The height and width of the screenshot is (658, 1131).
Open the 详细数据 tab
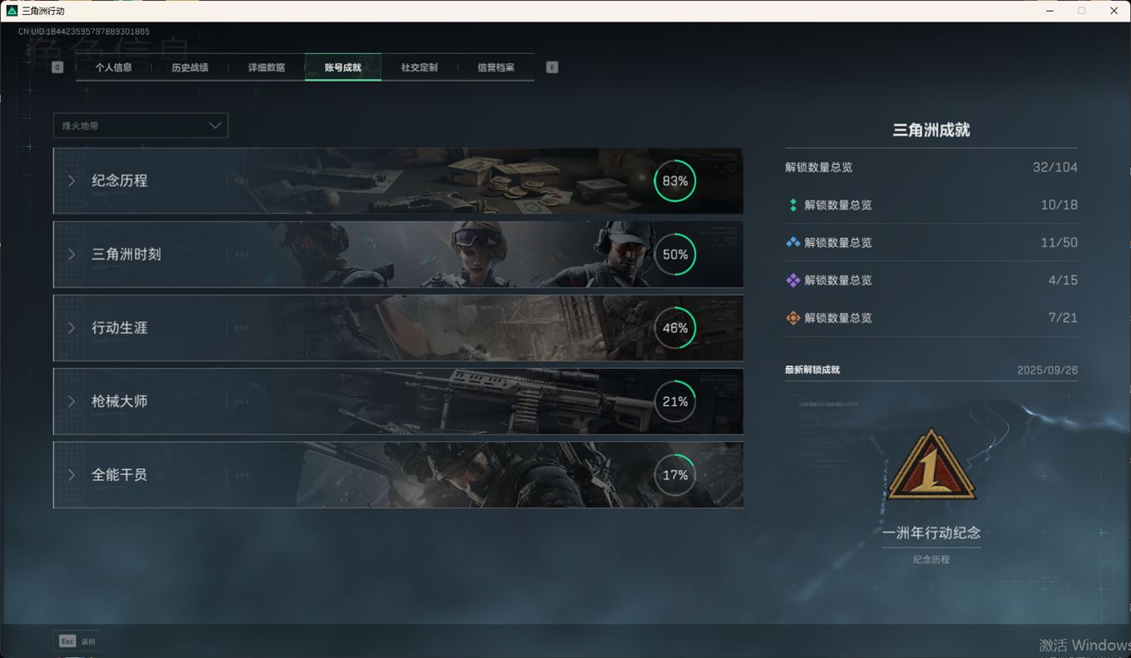[266, 67]
